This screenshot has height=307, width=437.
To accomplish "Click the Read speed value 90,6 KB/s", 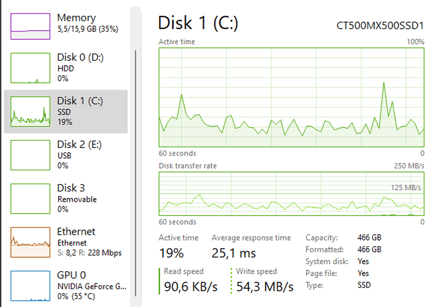I will (191, 287).
